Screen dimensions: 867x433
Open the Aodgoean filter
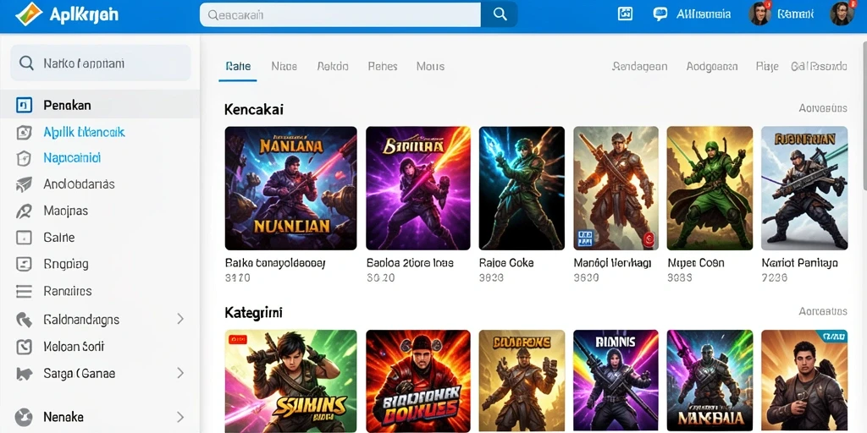pyautogui.click(x=711, y=66)
